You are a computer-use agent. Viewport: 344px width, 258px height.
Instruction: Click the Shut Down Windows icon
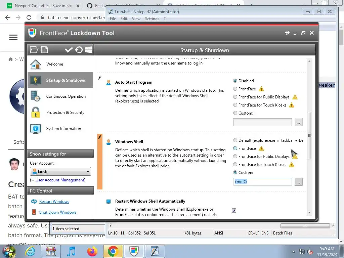(x=34, y=212)
